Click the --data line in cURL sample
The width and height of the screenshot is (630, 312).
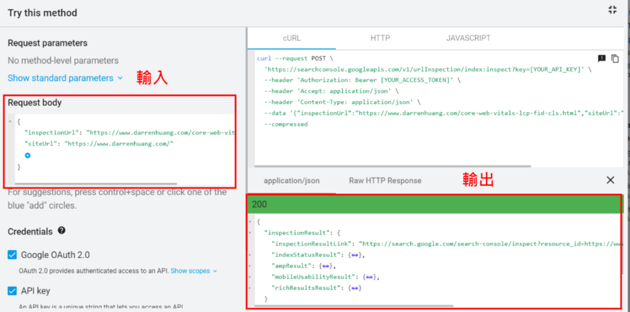443,114
